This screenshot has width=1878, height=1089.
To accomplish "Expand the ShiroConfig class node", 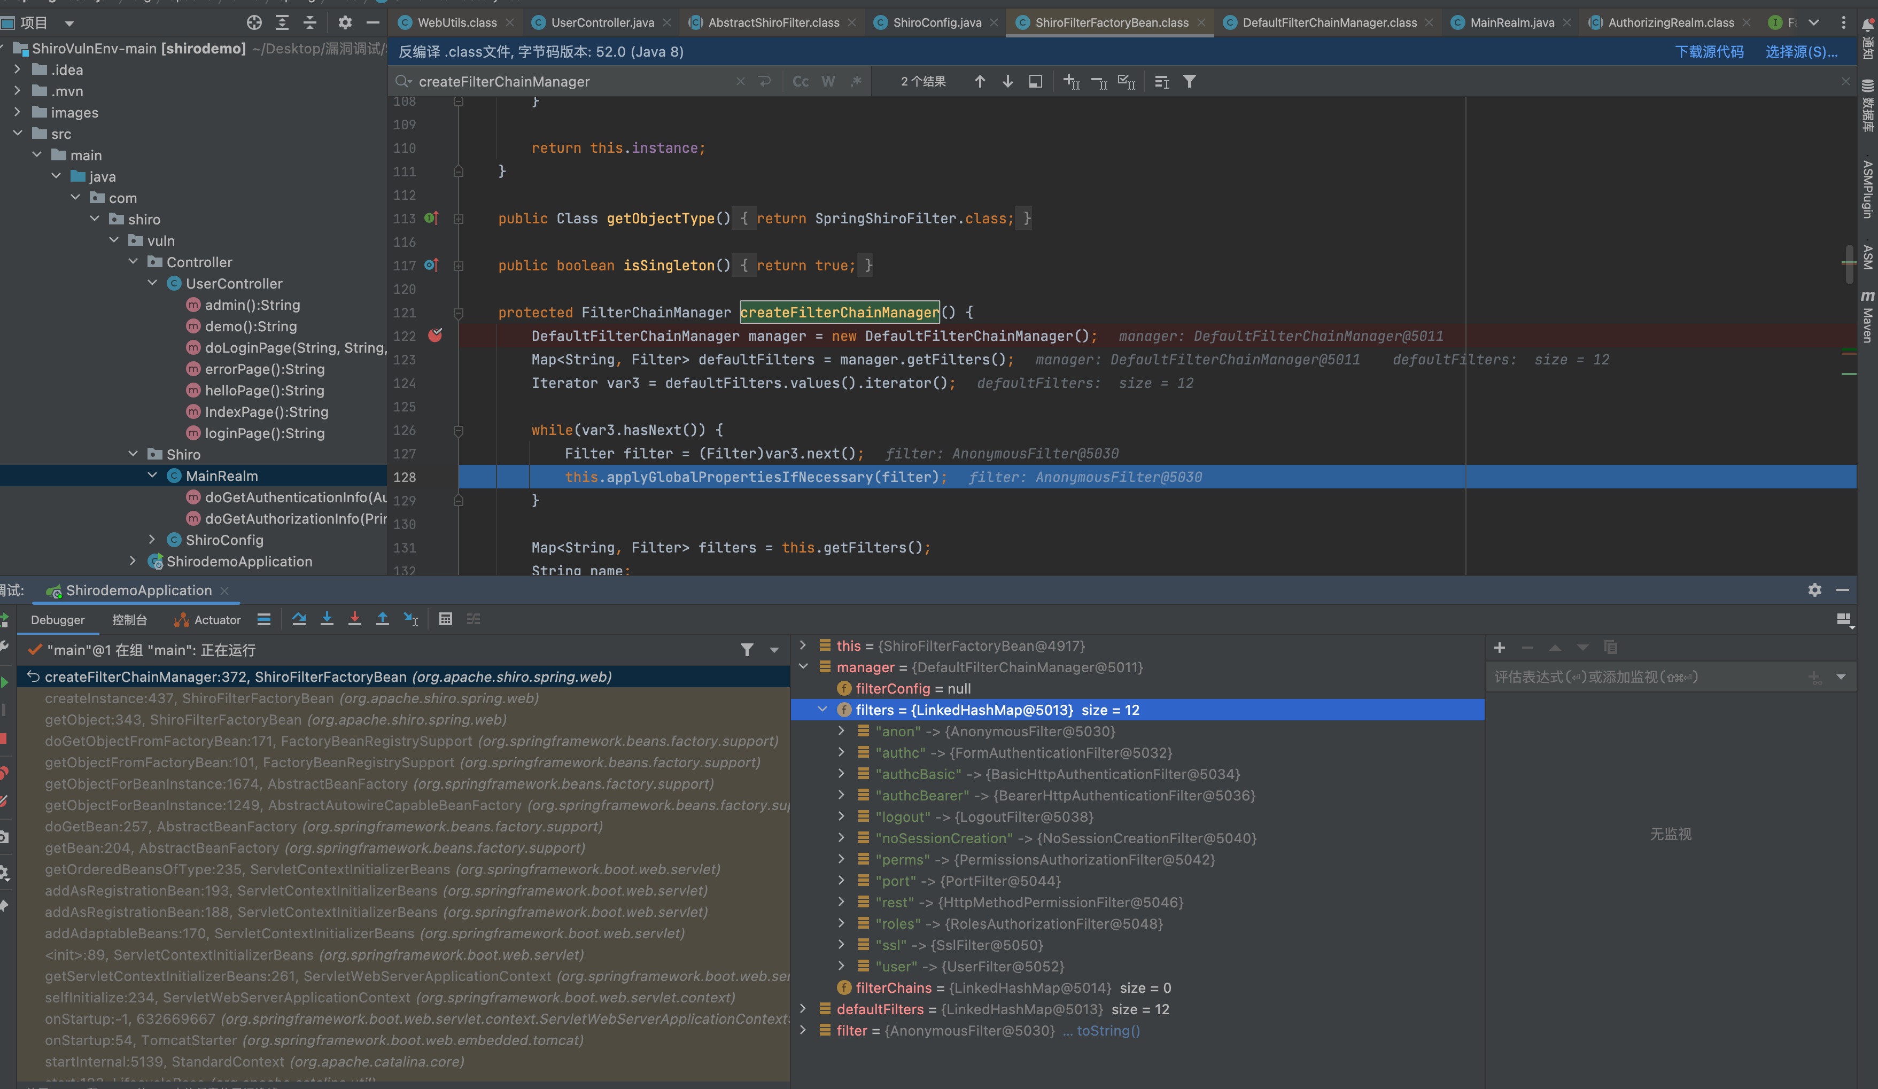I will tap(152, 539).
